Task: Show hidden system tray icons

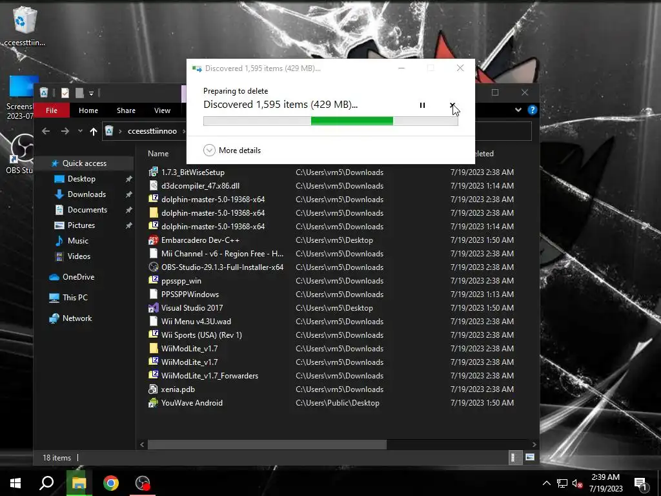Action: coord(546,483)
